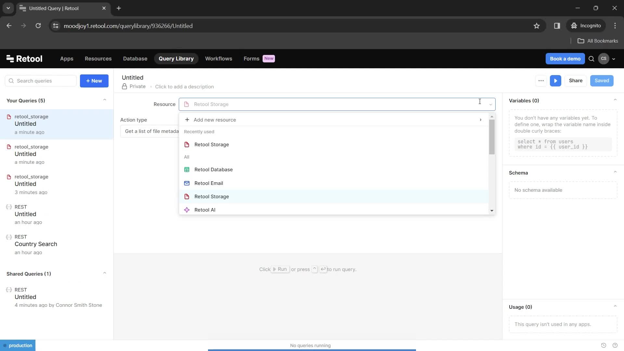Click the Retool AI icon in list
Screen dimensions: 624x351
point(187,210)
